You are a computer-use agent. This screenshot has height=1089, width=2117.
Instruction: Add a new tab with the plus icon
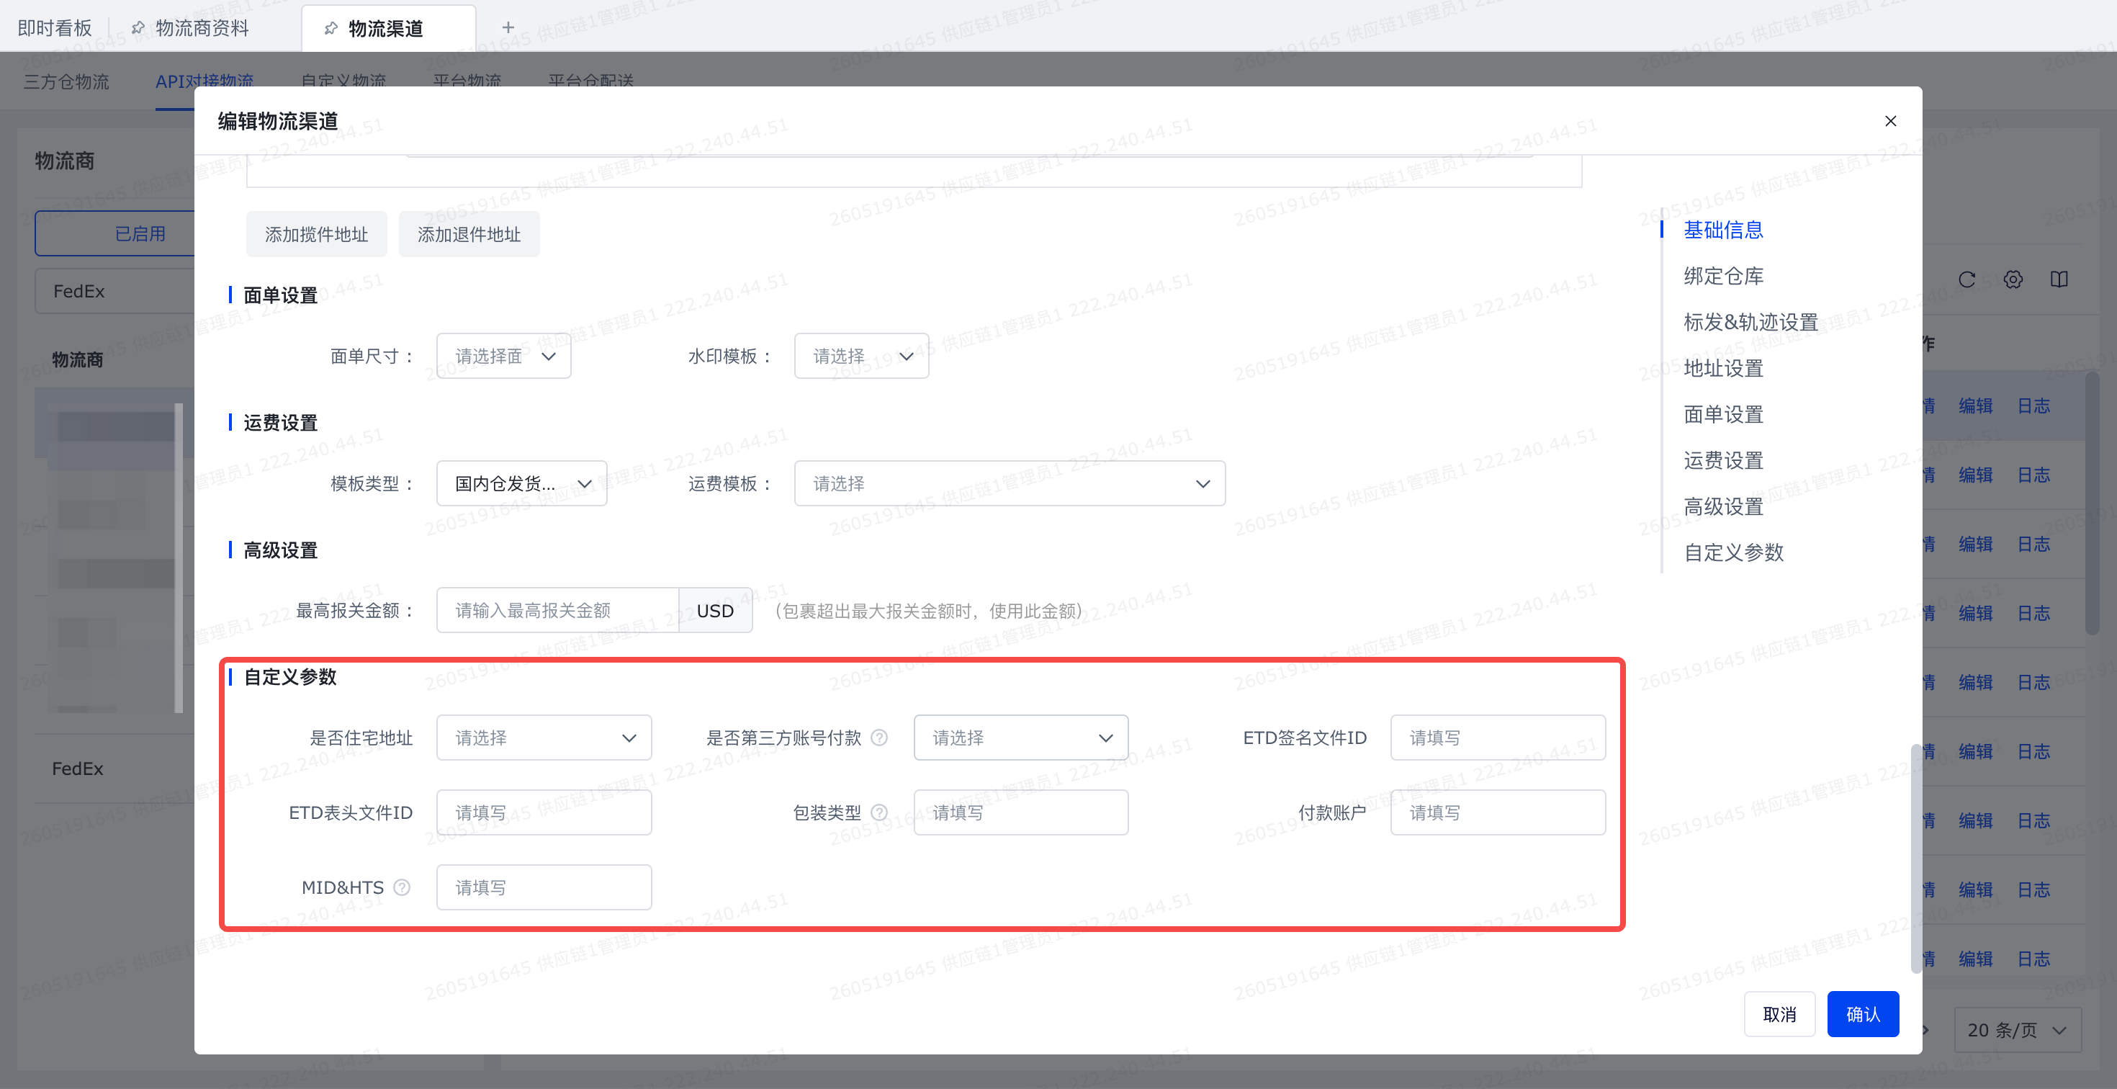click(508, 28)
